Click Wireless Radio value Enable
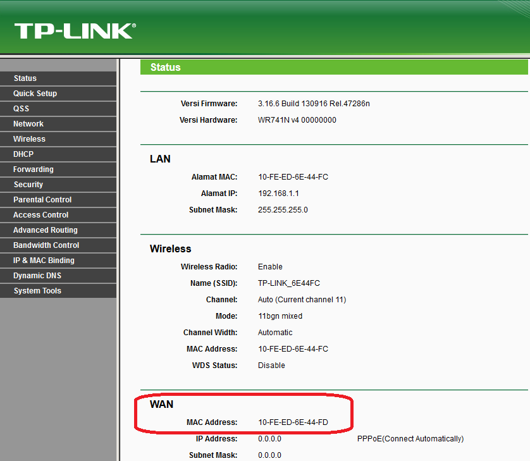The image size is (530, 461). coord(270,267)
